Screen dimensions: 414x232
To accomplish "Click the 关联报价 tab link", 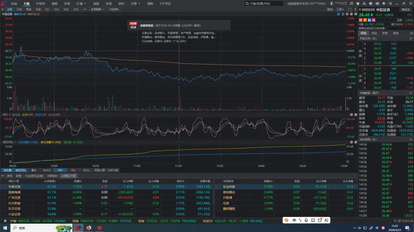I will (53, 176).
